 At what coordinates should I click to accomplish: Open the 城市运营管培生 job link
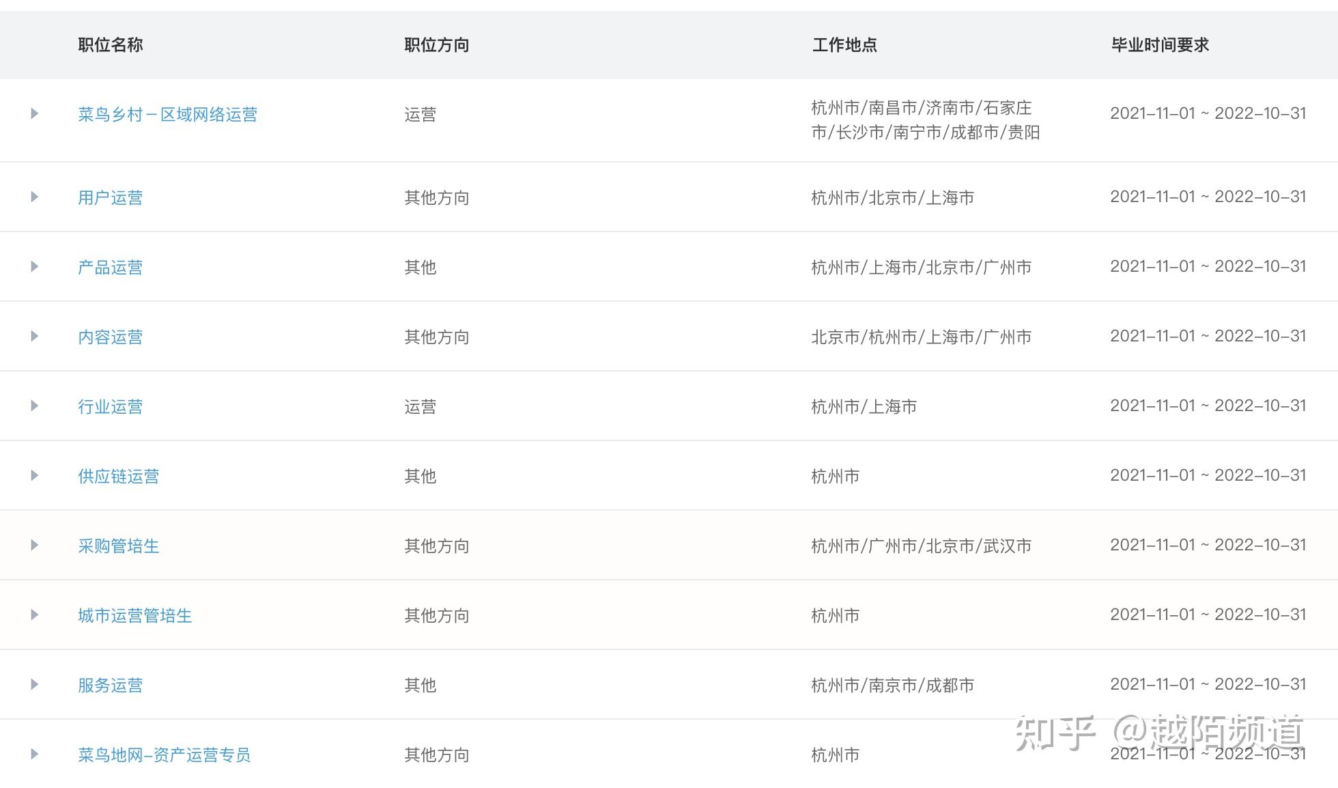pyautogui.click(x=134, y=616)
